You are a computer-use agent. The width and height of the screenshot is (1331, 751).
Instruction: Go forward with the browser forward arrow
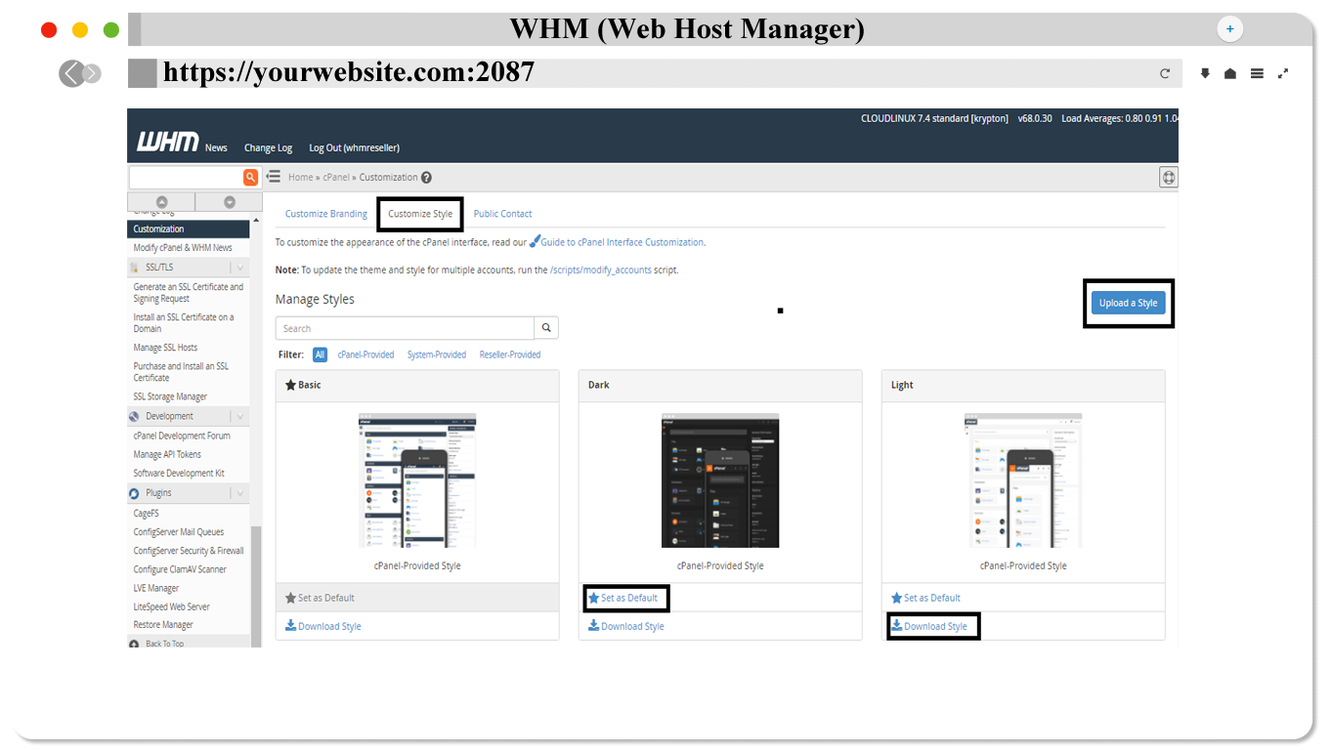tap(92, 73)
